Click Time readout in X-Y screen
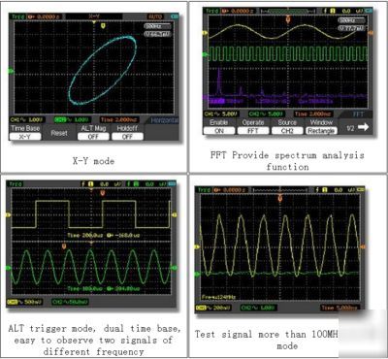 [120, 120]
